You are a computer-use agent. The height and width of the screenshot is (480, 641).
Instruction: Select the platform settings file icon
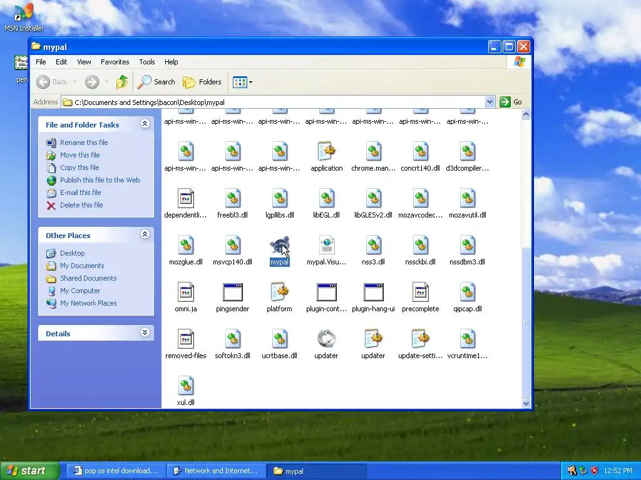tap(280, 292)
